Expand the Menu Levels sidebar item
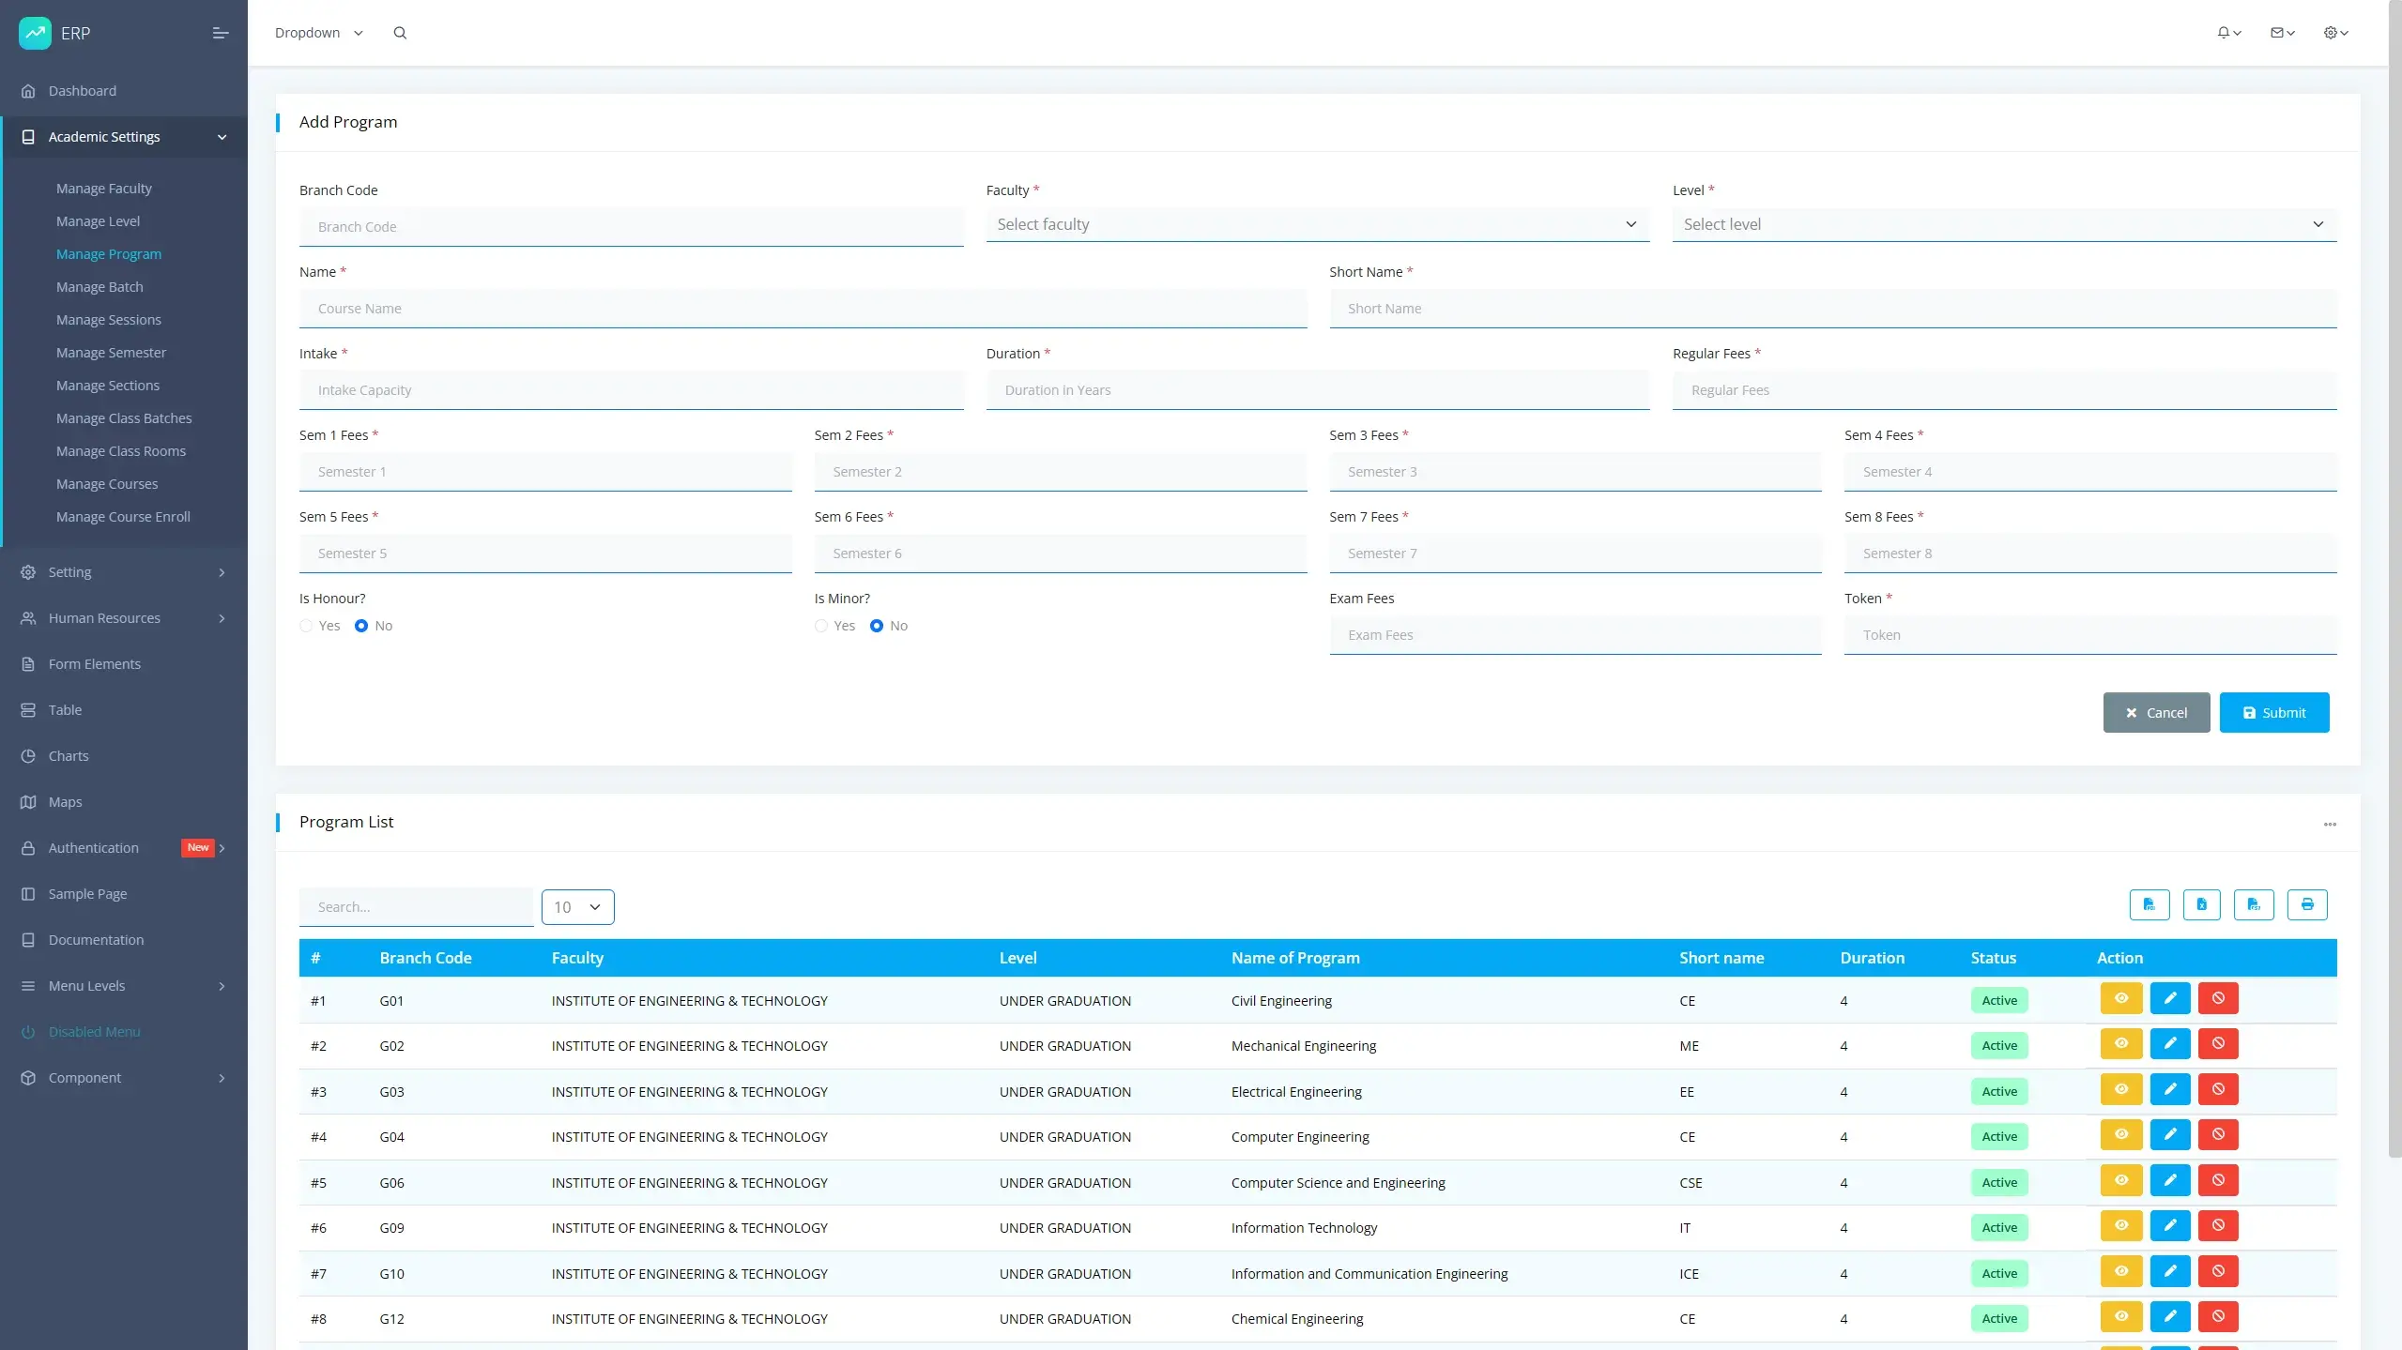 click(x=125, y=986)
